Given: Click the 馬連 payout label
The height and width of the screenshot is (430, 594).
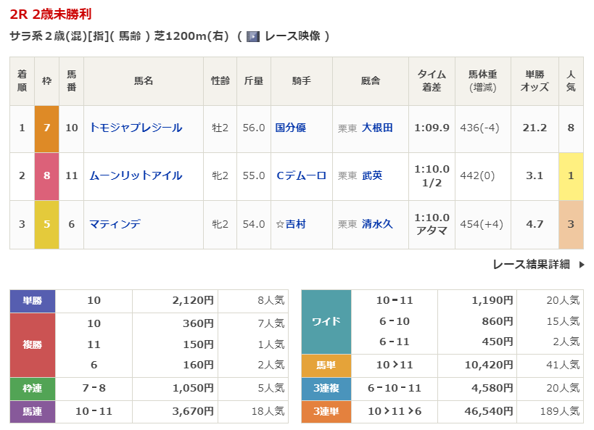Looking at the screenshot, I should (33, 411).
